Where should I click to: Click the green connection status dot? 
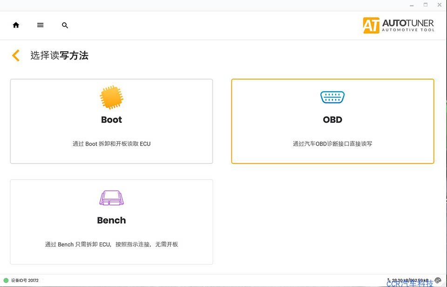point(6,280)
